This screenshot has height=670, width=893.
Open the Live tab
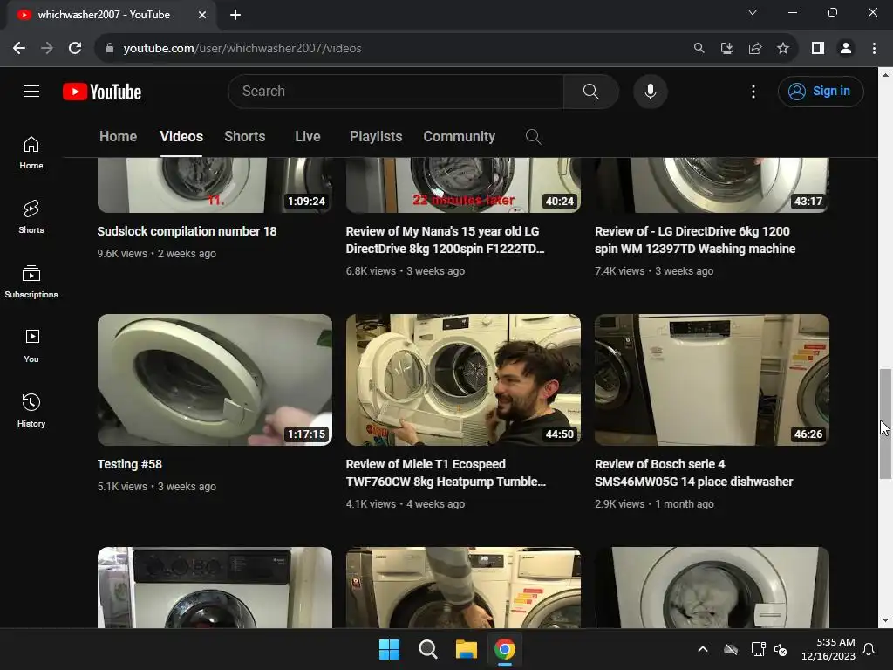pos(308,137)
